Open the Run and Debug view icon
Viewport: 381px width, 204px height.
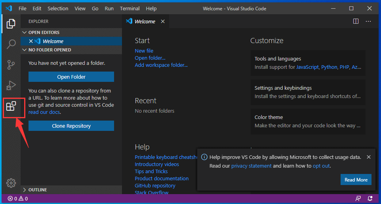click(x=11, y=85)
